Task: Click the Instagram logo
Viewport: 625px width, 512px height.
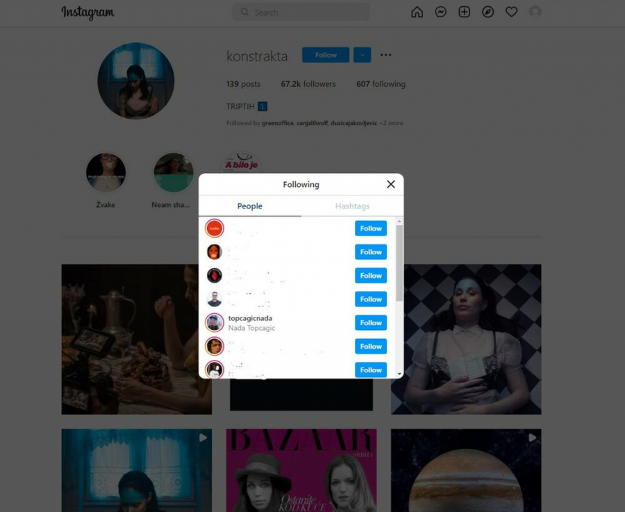Action: 87,13
